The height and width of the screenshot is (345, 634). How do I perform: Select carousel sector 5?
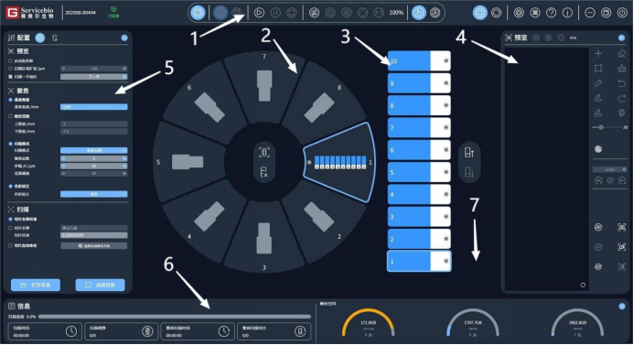pyautogui.click(x=188, y=162)
